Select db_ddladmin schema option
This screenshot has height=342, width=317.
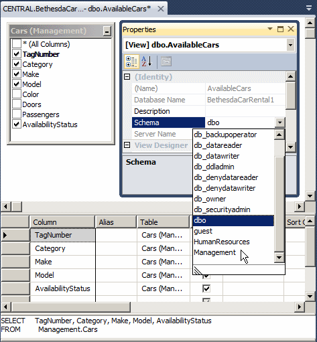click(233, 167)
